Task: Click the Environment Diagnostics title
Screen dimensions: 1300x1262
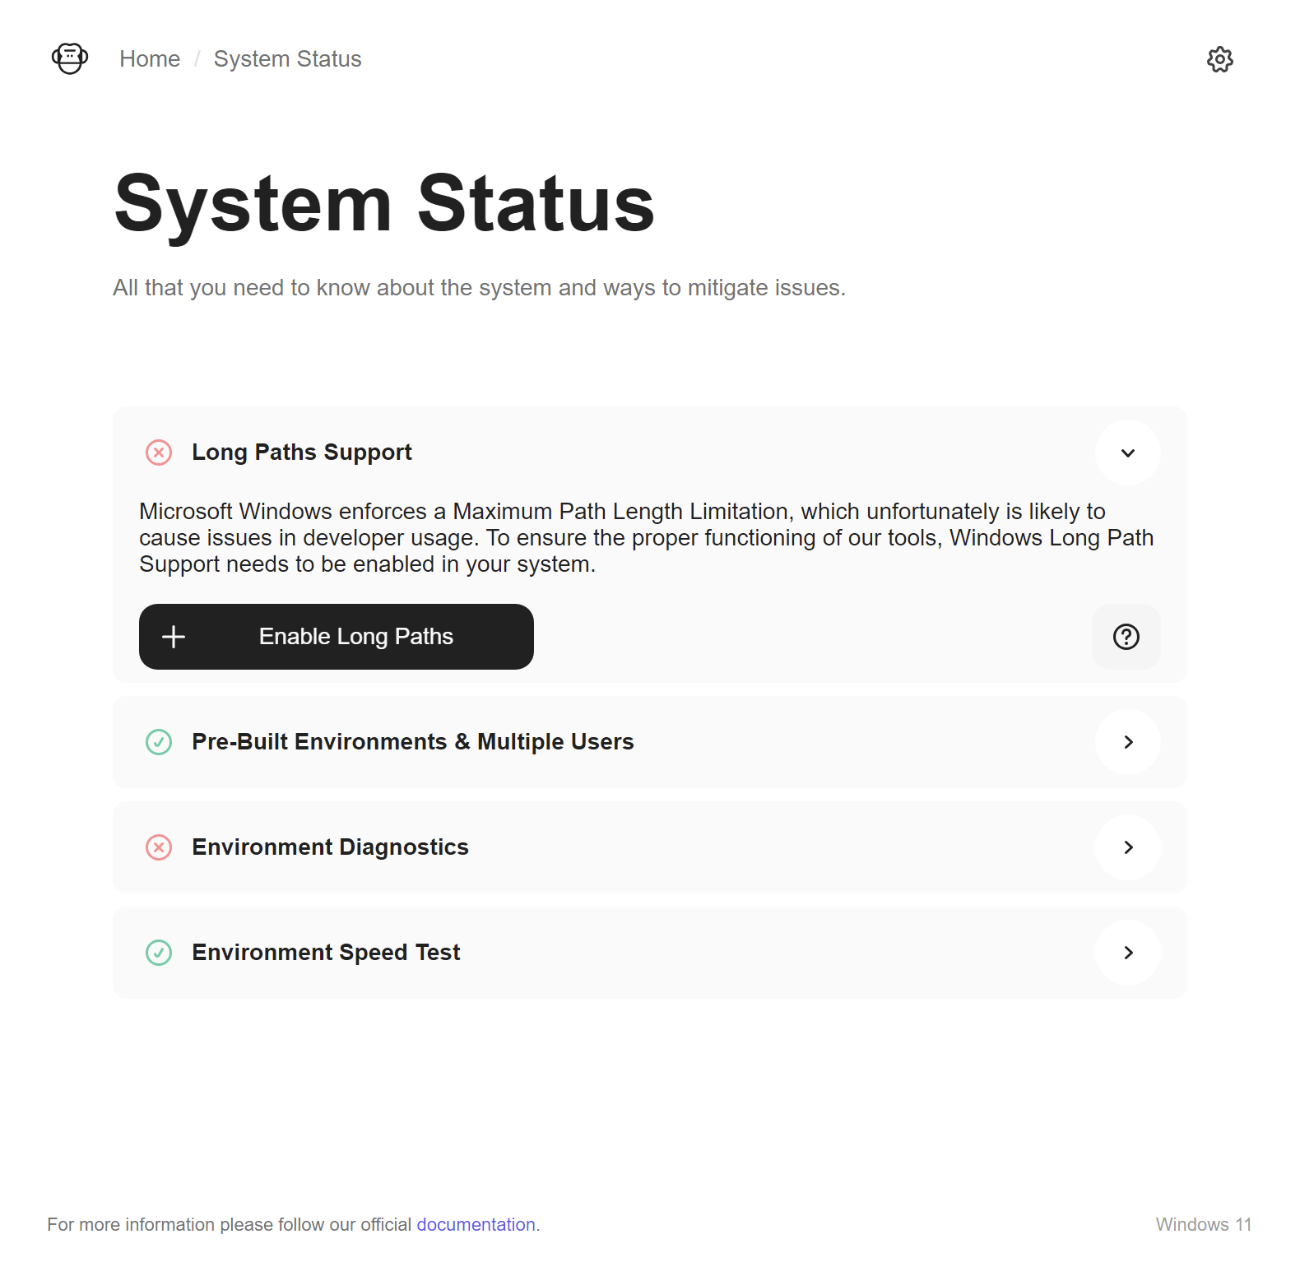Action: tap(330, 847)
